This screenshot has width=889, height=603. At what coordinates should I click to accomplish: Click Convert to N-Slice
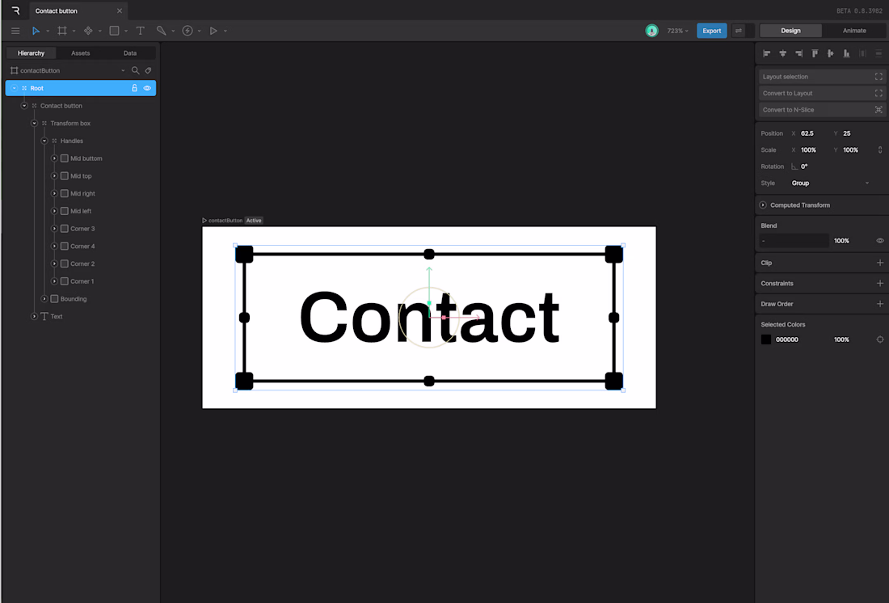[822, 109]
